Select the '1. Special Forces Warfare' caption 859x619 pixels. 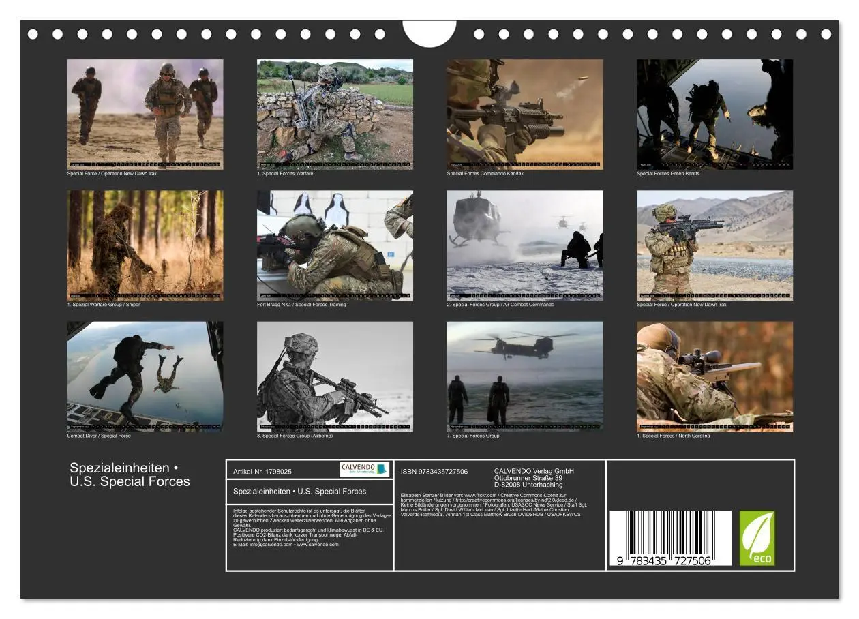pos(285,174)
